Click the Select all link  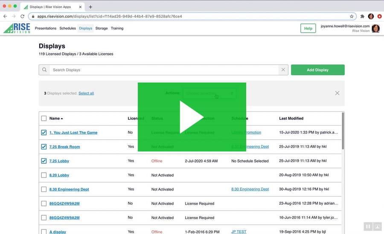tap(86, 93)
